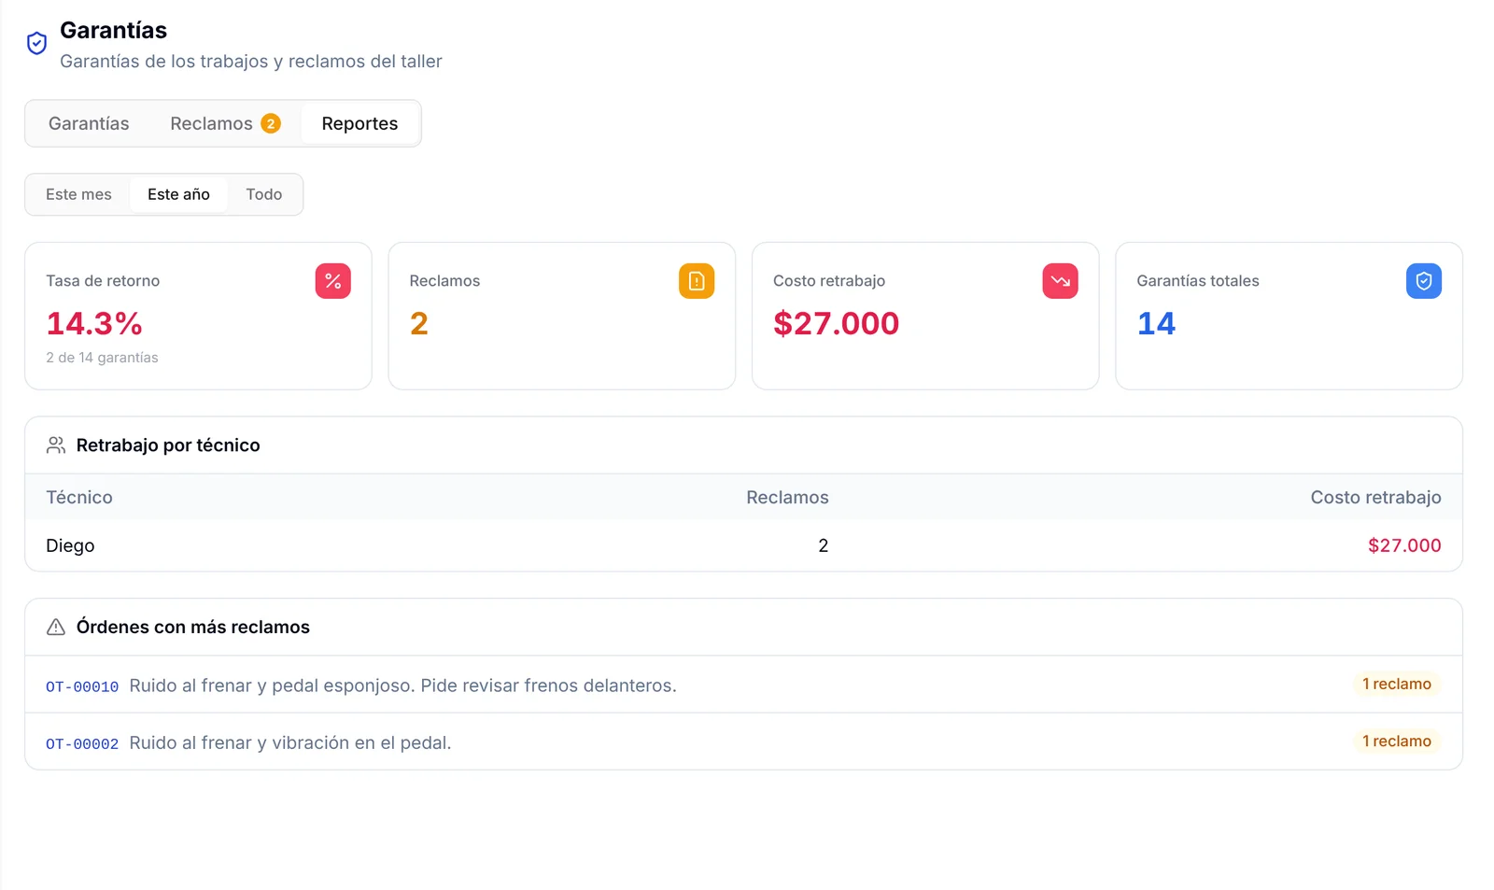Click 'Ruido al frenar y vibración en el pedal.' text

[290, 742]
